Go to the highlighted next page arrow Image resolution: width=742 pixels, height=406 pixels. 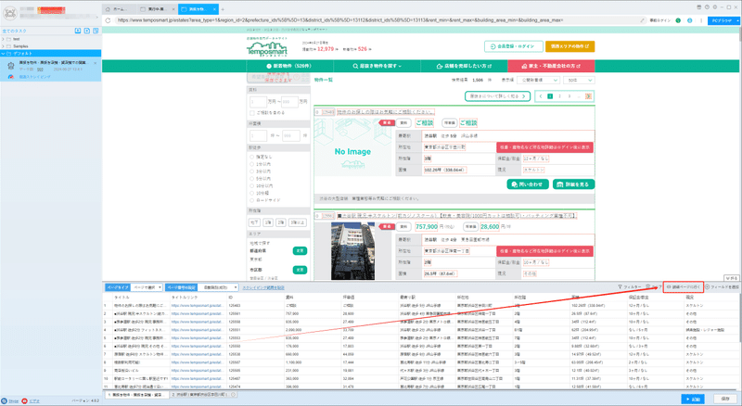(588, 96)
